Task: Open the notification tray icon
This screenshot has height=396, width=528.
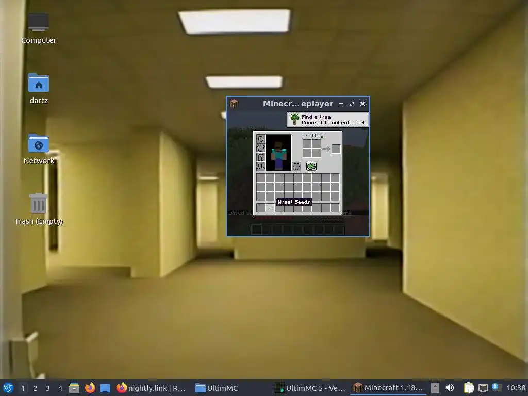Action: pos(496,388)
